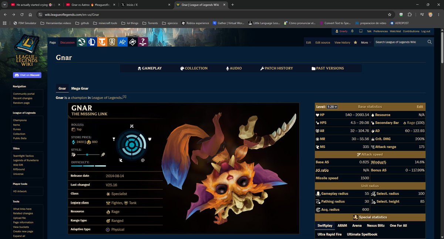Open the github bookmark folder
Image resolution: width=444 pixels, height=239 pixels.
coord(83,23)
